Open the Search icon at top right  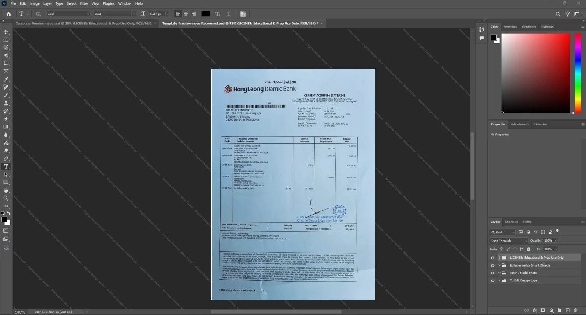pos(558,14)
